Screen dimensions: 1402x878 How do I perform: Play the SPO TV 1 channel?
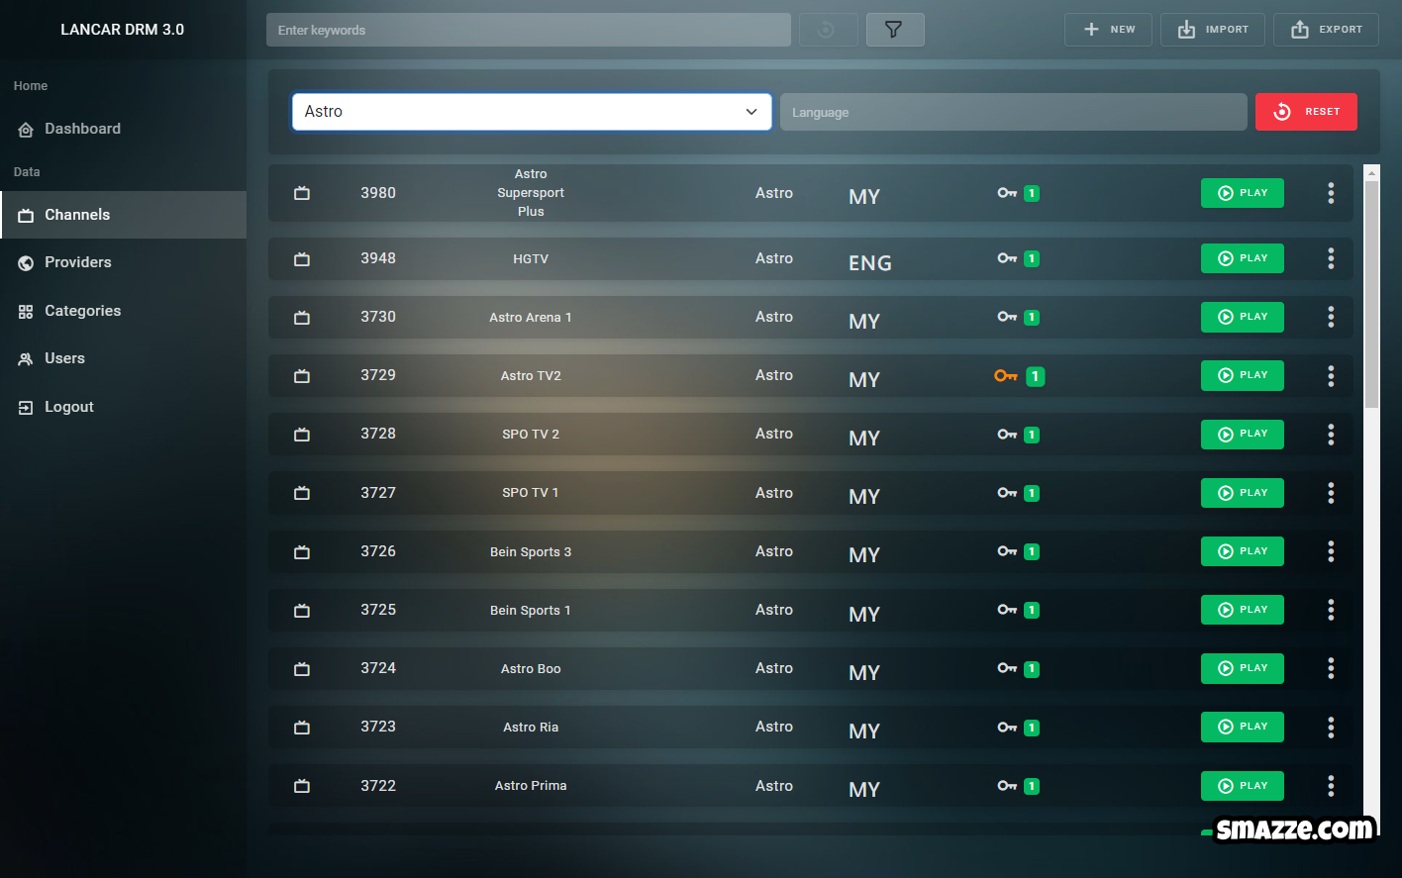pos(1243,493)
